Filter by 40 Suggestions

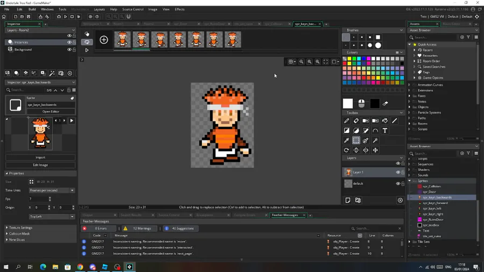coord(180,228)
